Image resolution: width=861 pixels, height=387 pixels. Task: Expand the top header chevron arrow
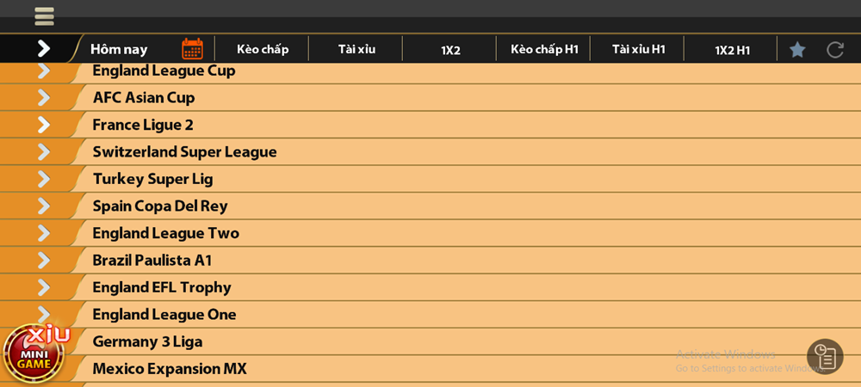point(44,49)
